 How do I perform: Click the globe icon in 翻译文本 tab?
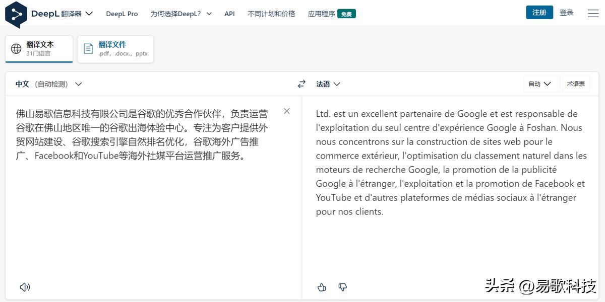click(16, 49)
